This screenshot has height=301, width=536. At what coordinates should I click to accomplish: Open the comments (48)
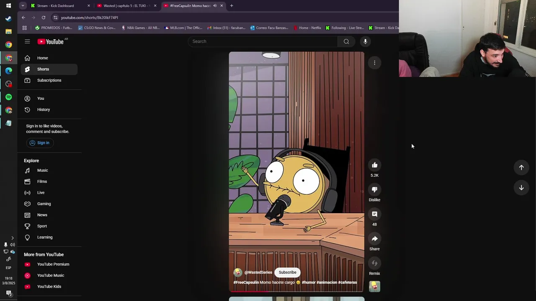coord(374,214)
